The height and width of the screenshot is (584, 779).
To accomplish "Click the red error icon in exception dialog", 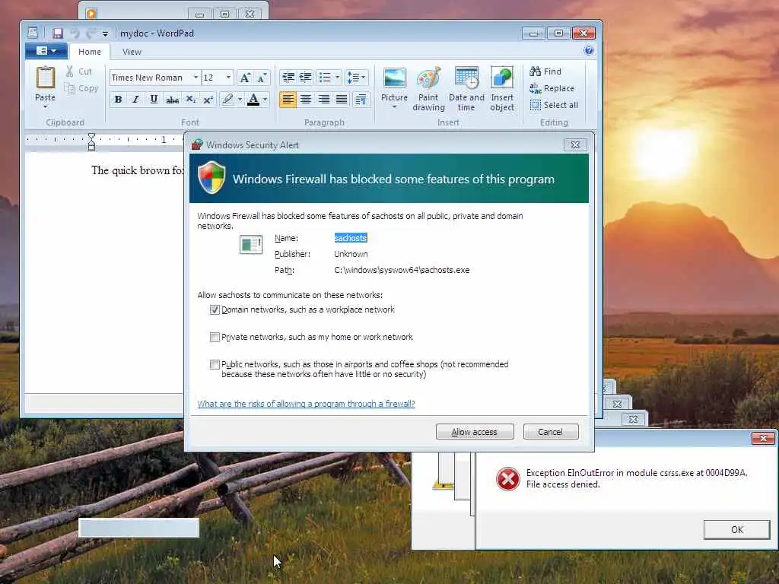I will [507, 479].
